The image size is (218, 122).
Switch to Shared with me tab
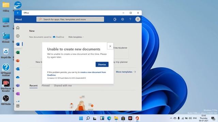(63, 86)
